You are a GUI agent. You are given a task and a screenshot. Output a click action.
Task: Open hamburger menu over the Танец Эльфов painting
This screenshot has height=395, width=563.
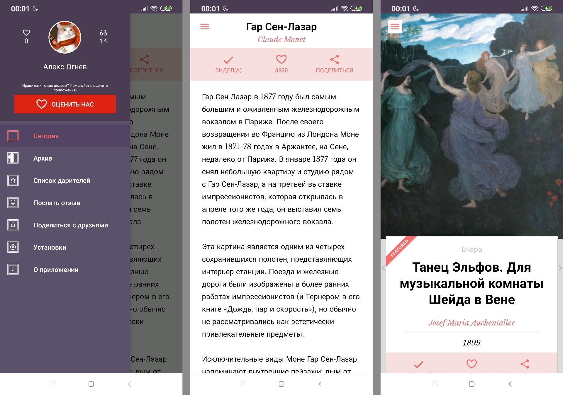[x=395, y=27]
